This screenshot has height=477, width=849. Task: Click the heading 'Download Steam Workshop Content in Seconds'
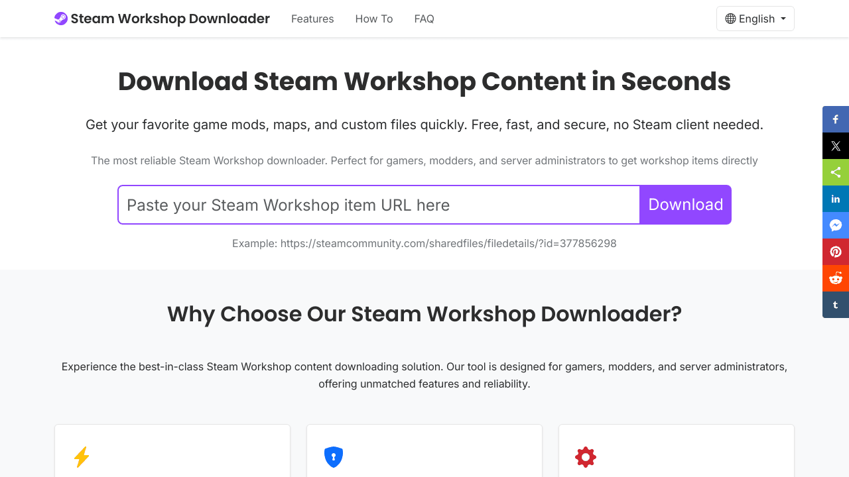(424, 81)
